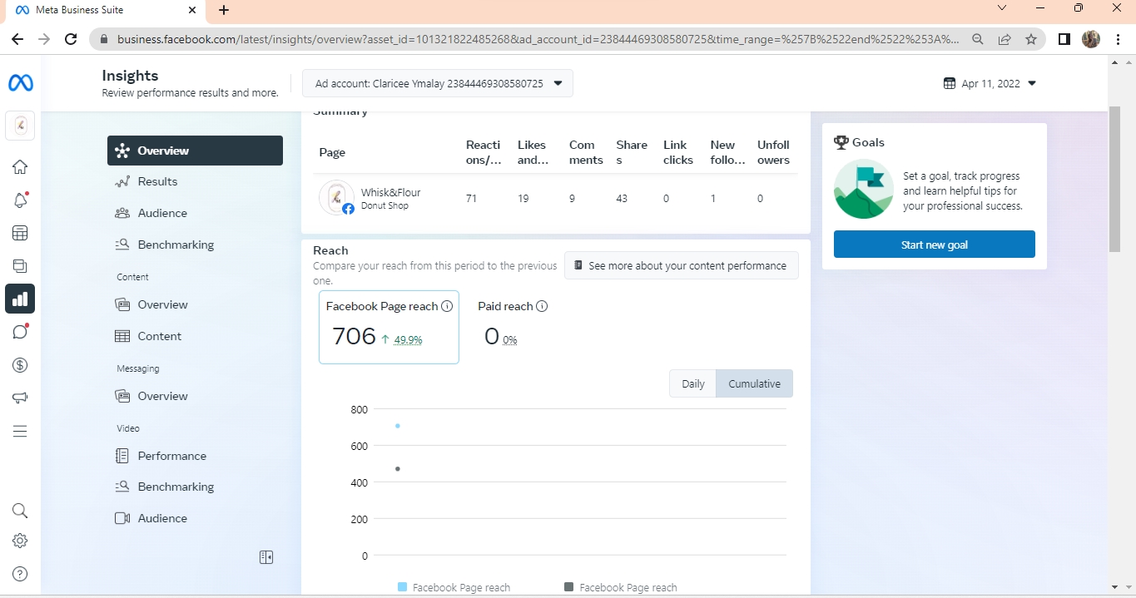Image resolution: width=1136 pixels, height=598 pixels.
Task: Open Content section Overview item
Action: point(195,304)
